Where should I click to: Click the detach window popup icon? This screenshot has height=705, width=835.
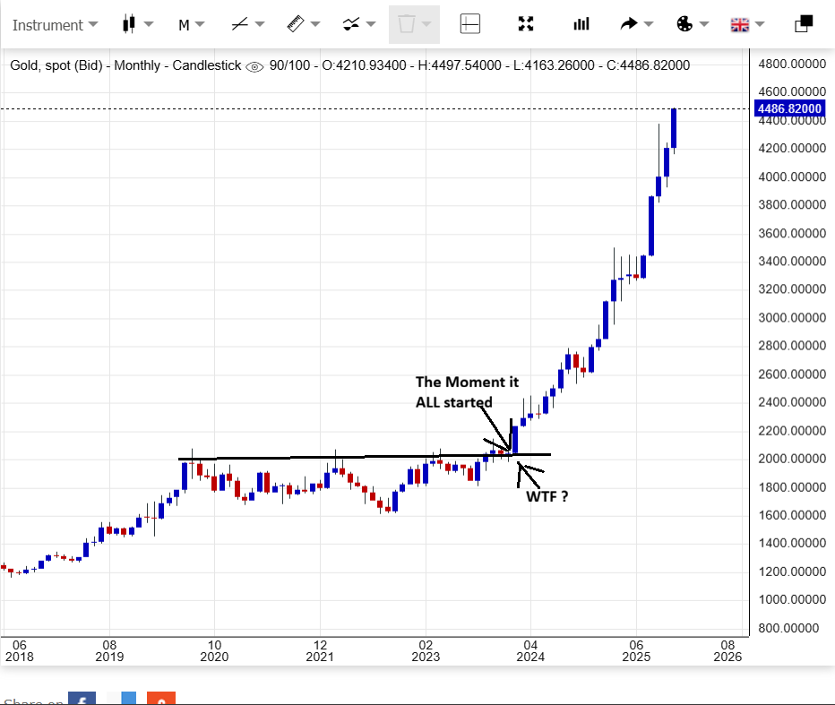pos(804,24)
